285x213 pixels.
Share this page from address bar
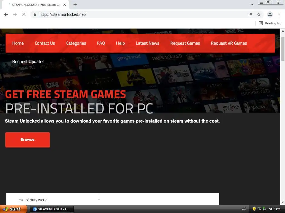[250, 14]
